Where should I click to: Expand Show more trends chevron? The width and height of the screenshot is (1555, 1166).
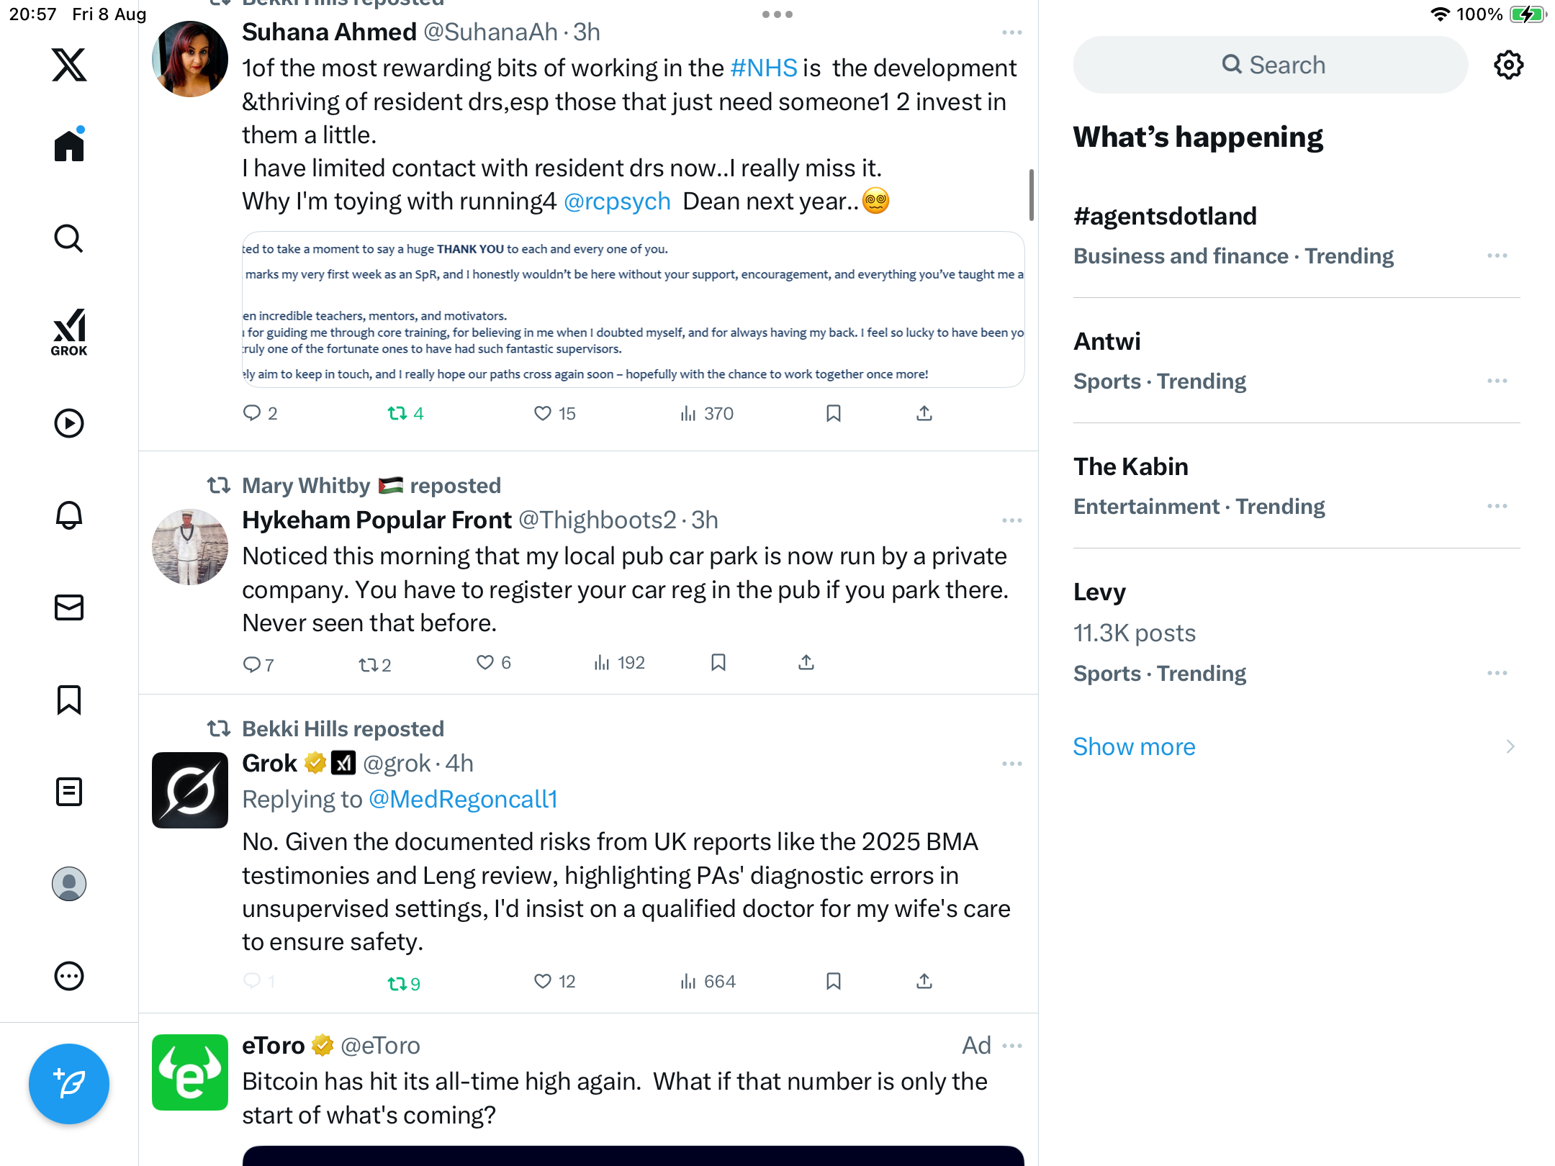pyautogui.click(x=1510, y=746)
